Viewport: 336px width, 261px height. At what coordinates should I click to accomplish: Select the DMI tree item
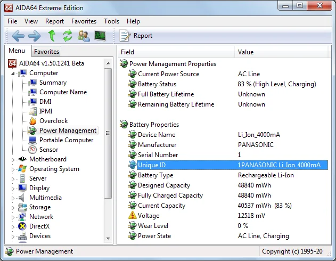[x=45, y=102]
